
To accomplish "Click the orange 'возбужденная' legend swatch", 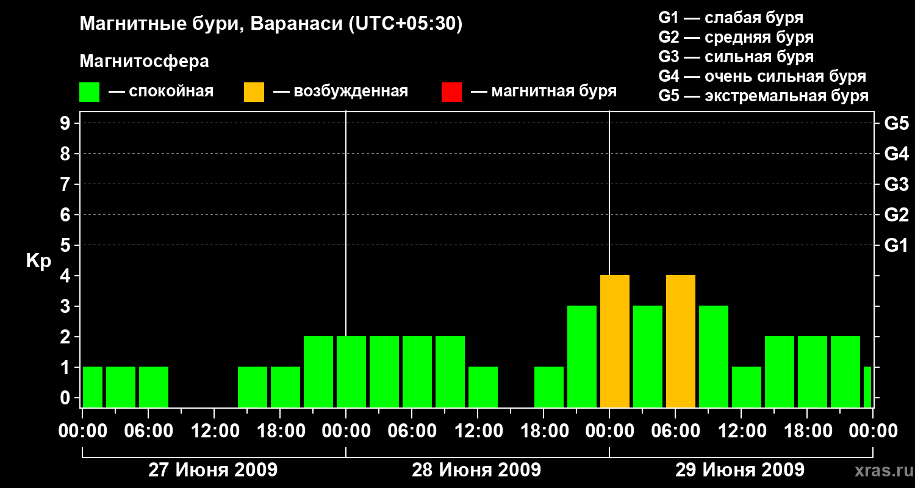I will click(x=254, y=92).
